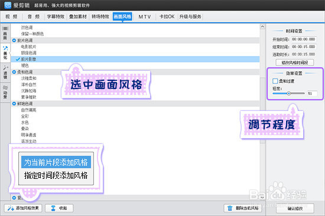This screenshot has height=216, width=325.
Task: Select the checked 胶片影像 style row
Action: click(135, 59)
